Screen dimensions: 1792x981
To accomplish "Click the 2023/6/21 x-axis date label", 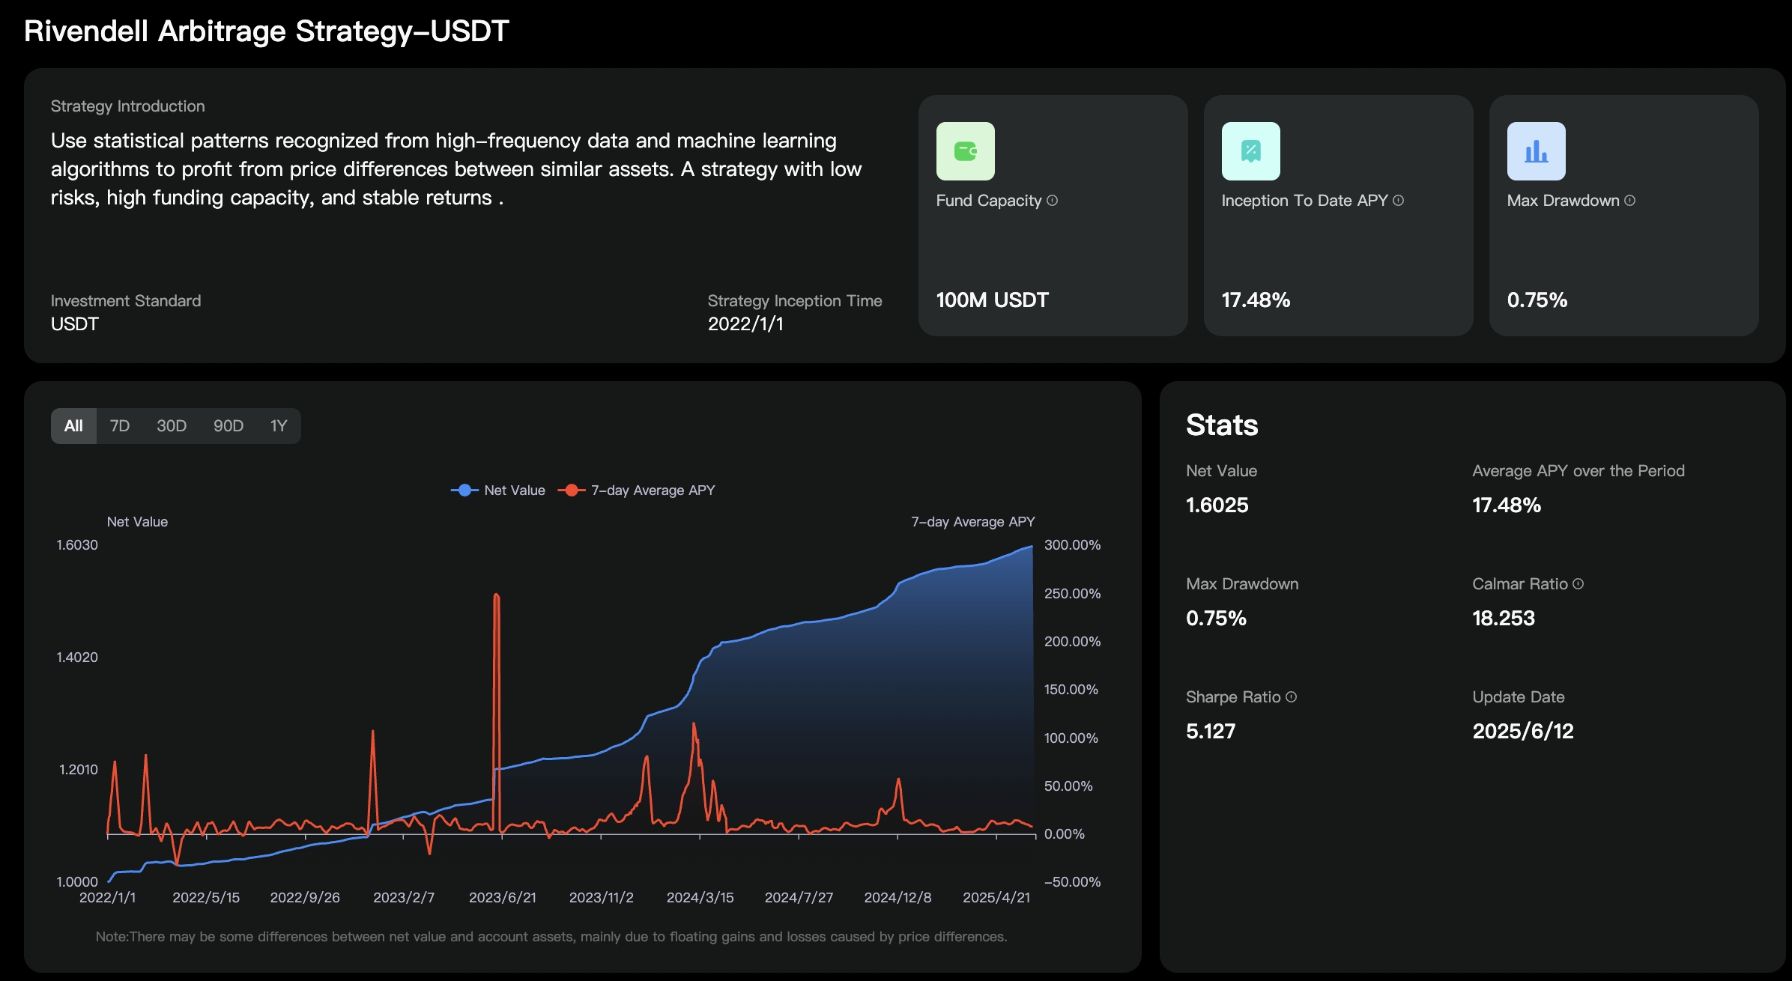I will 503,897.
